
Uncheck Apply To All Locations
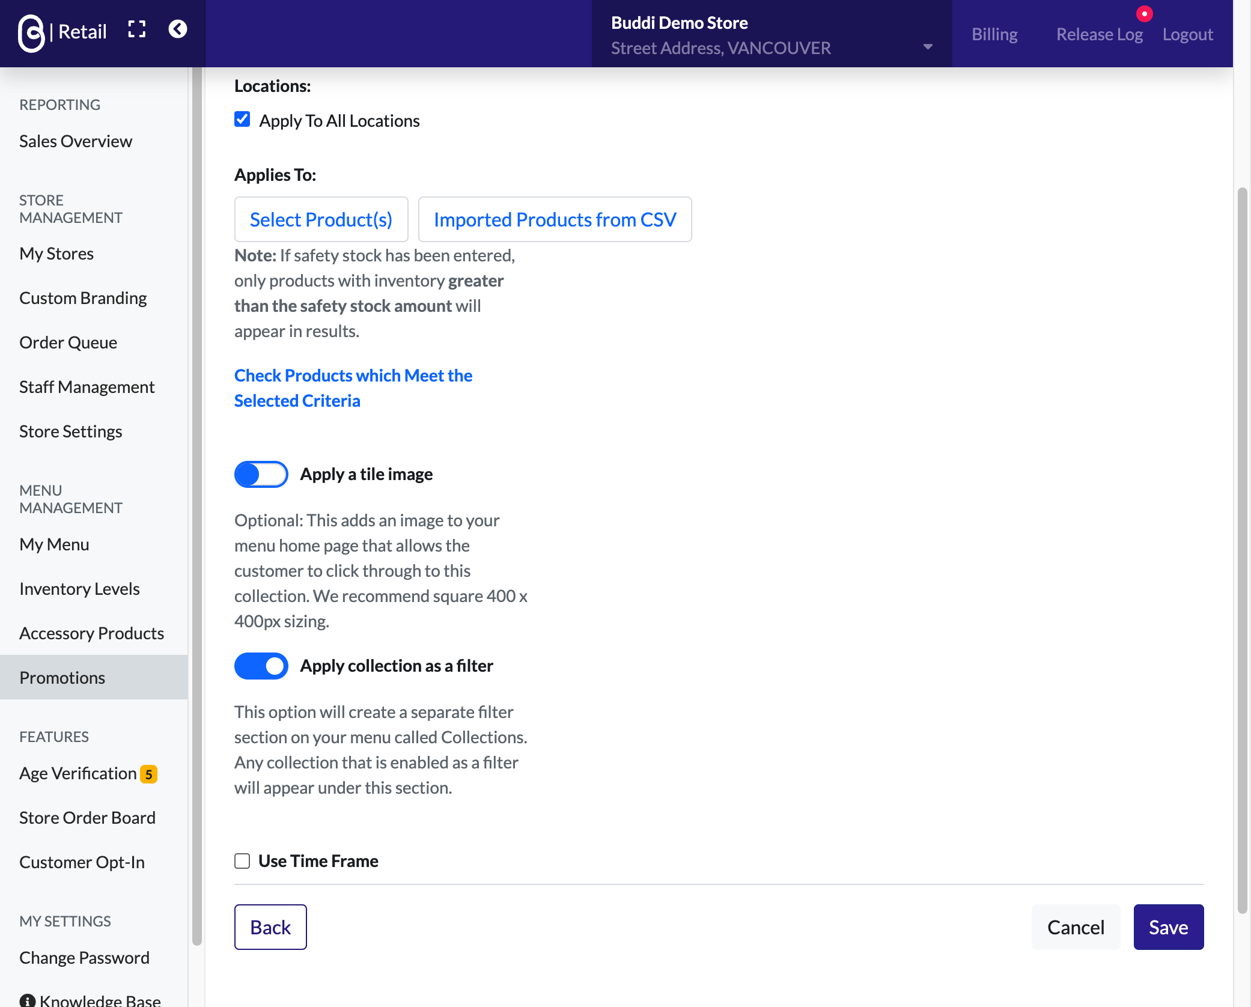[242, 120]
